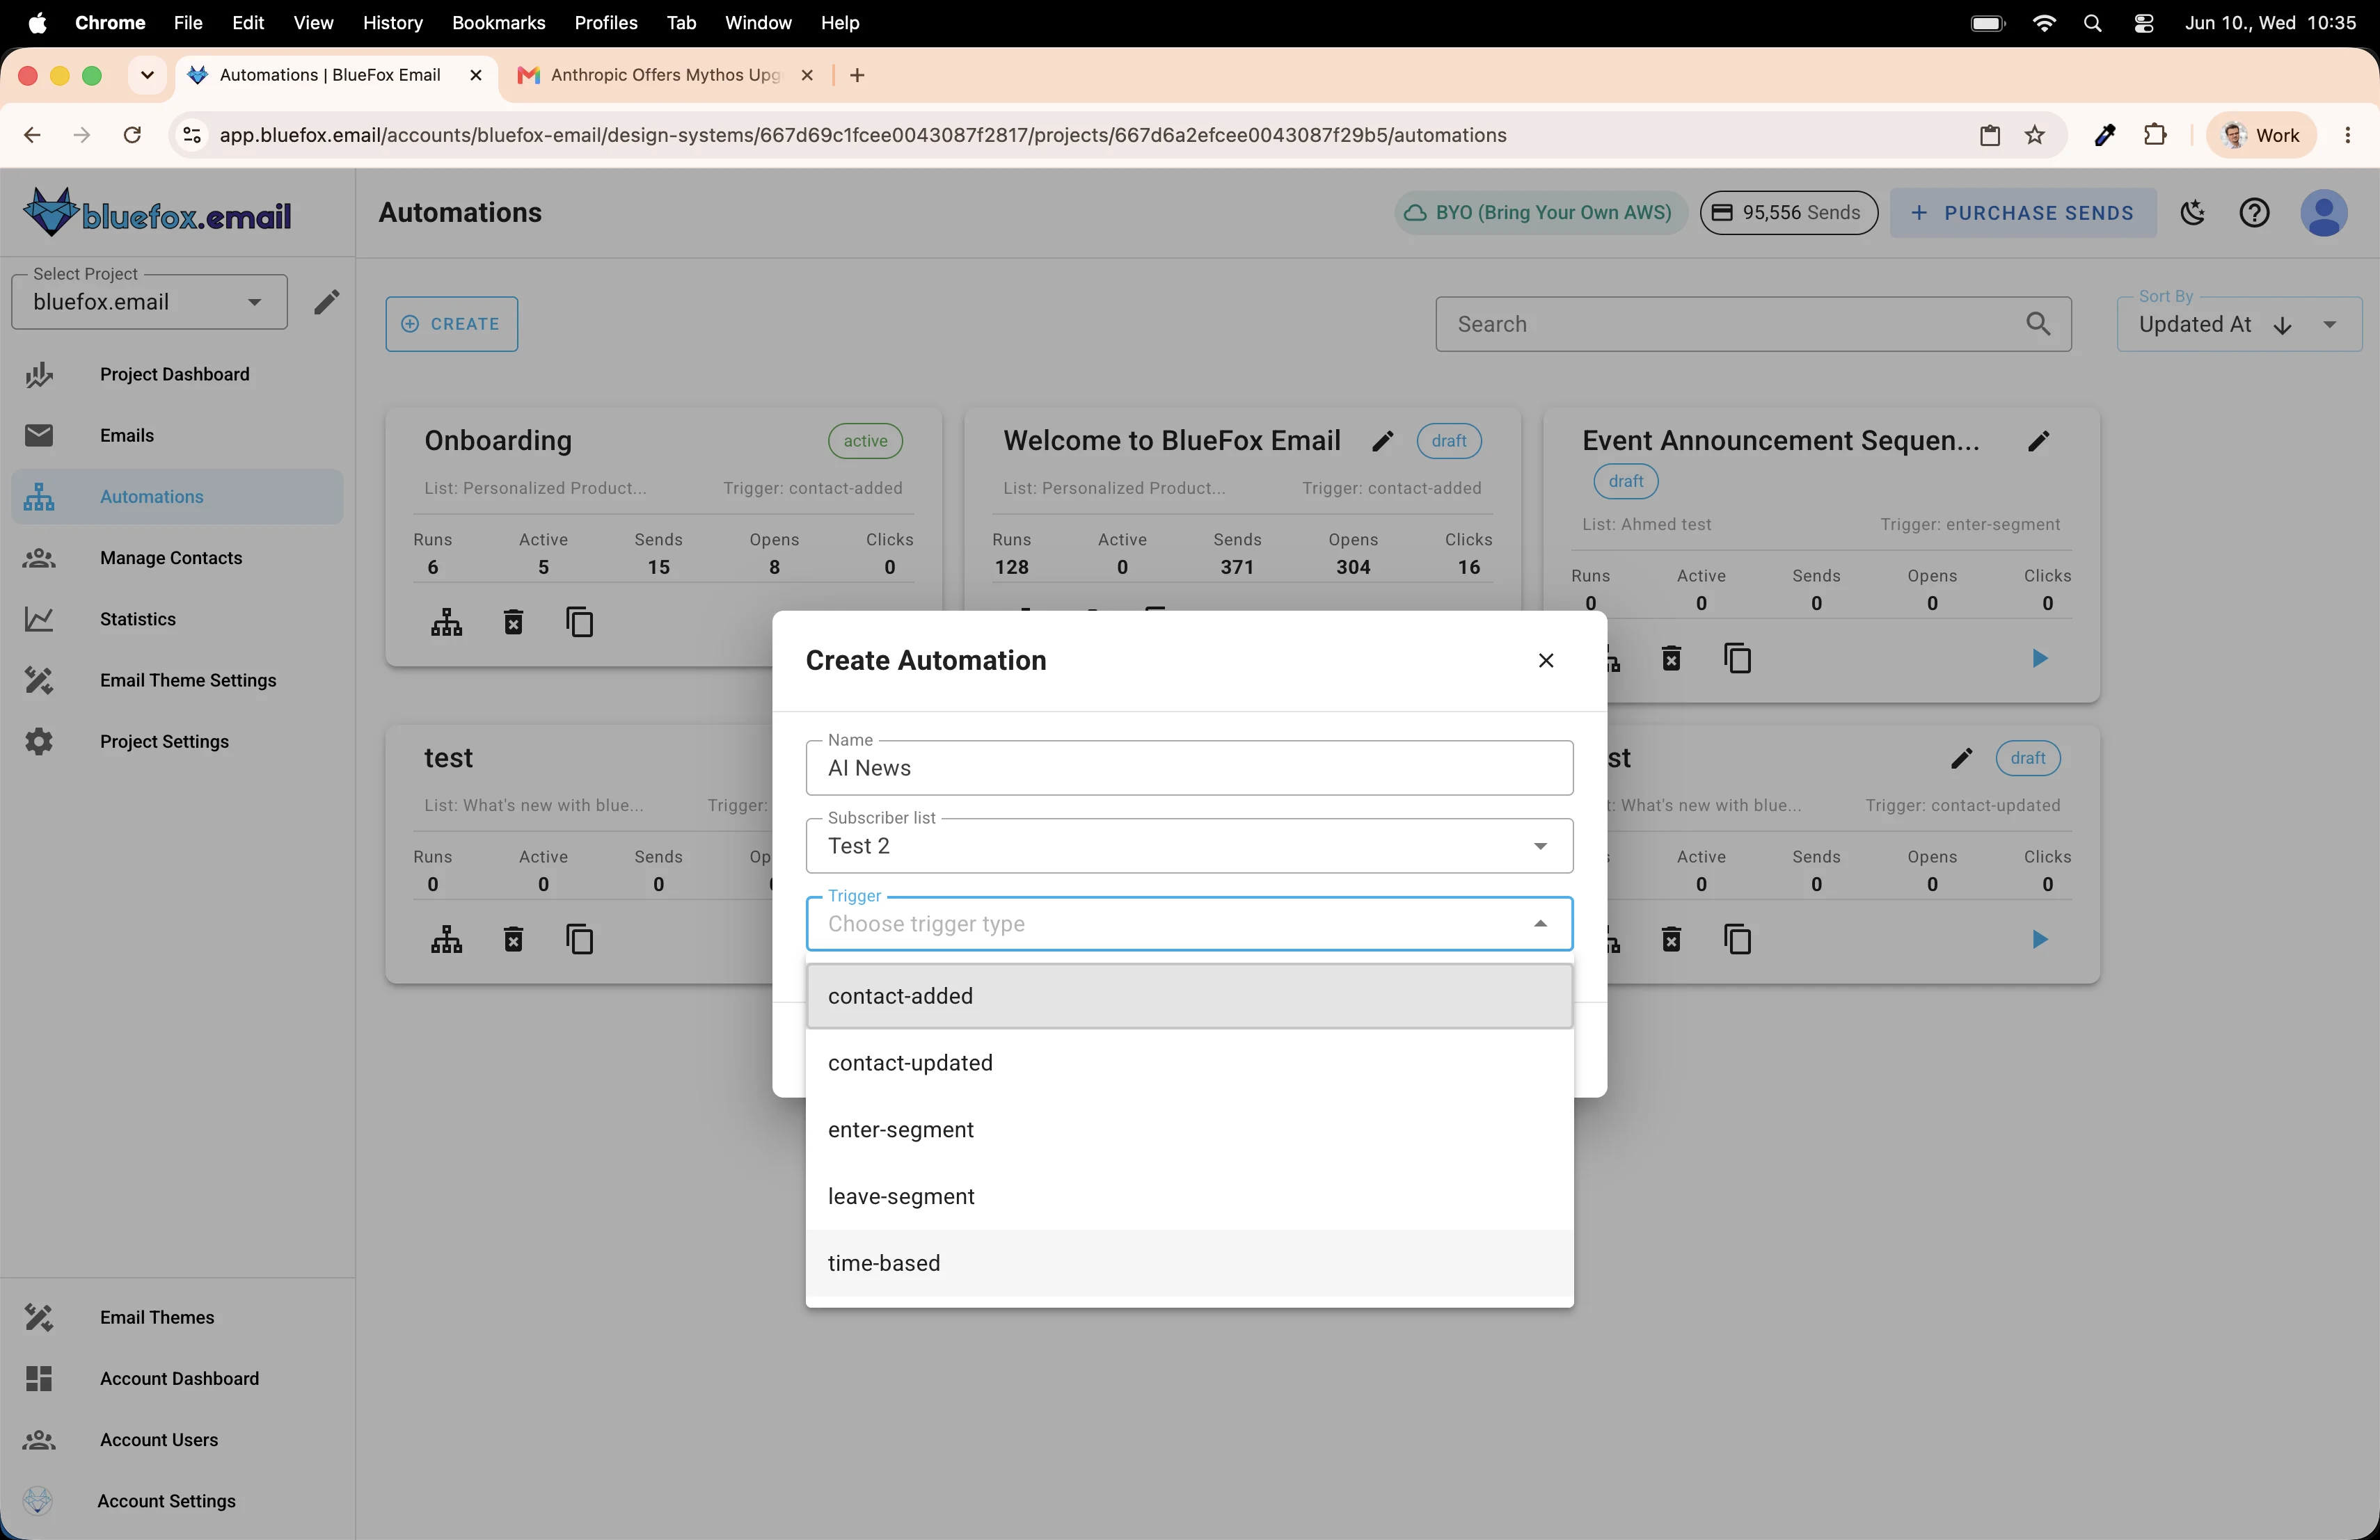Open Spotlight search in menu bar
The width and height of the screenshot is (2380, 1540).
[x=2092, y=22]
